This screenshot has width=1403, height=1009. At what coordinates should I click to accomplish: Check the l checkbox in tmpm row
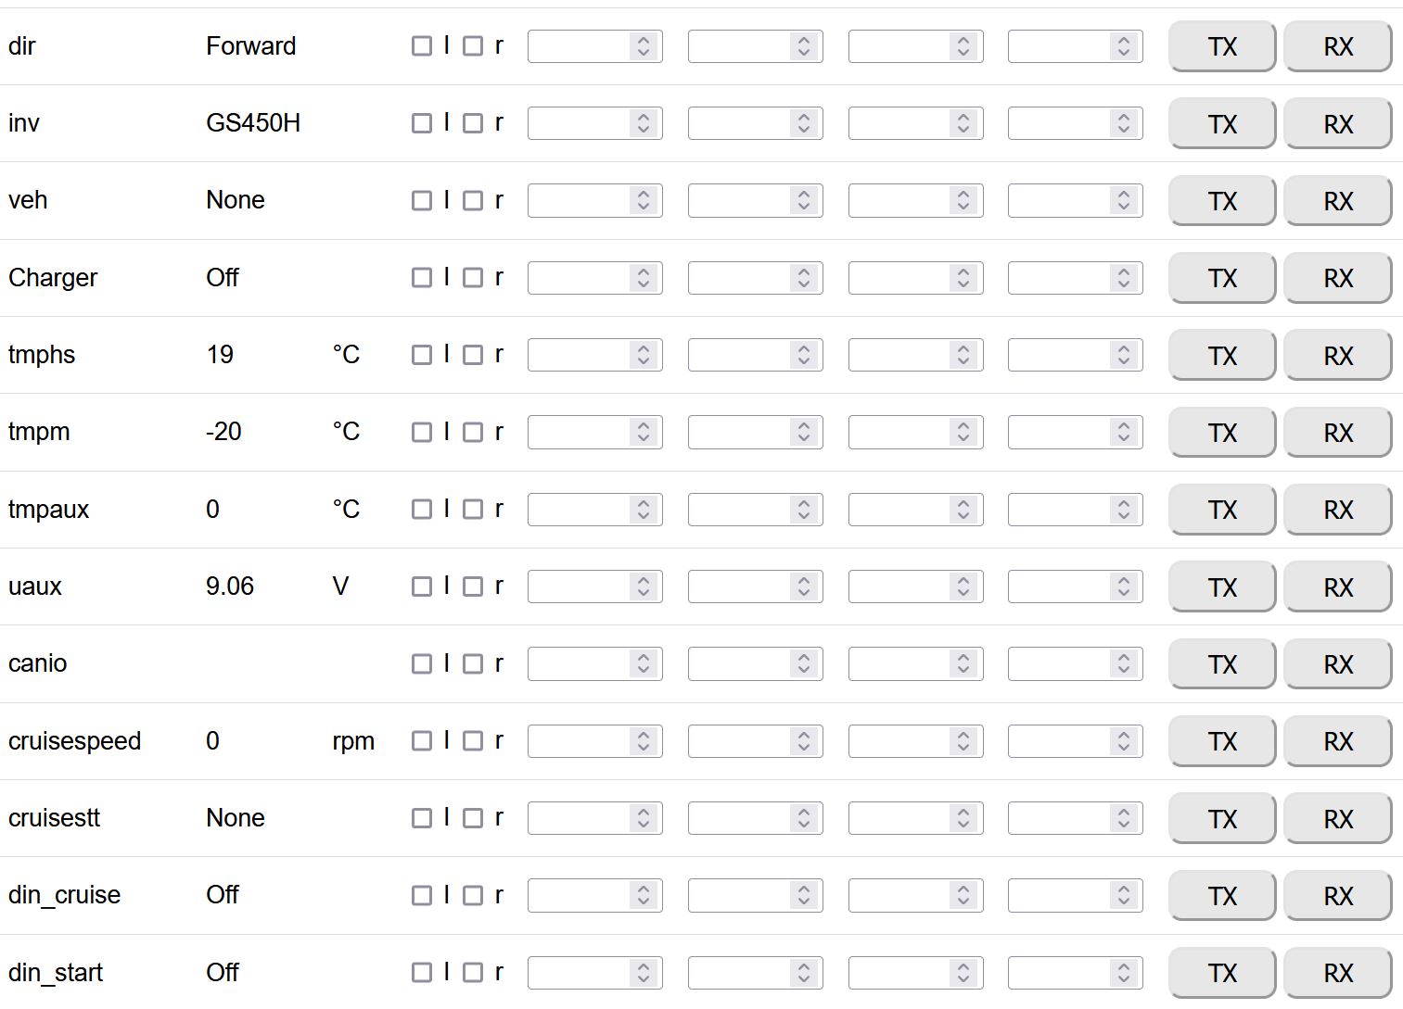tap(422, 432)
